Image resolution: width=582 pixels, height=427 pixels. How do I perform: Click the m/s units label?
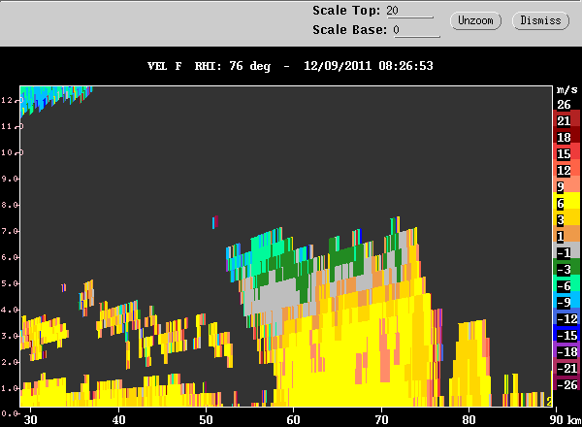[x=567, y=90]
